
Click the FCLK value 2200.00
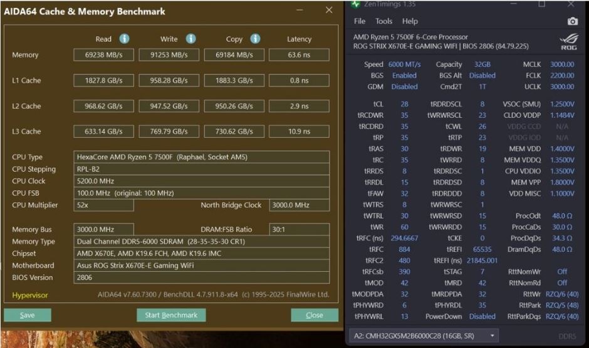[x=562, y=76]
